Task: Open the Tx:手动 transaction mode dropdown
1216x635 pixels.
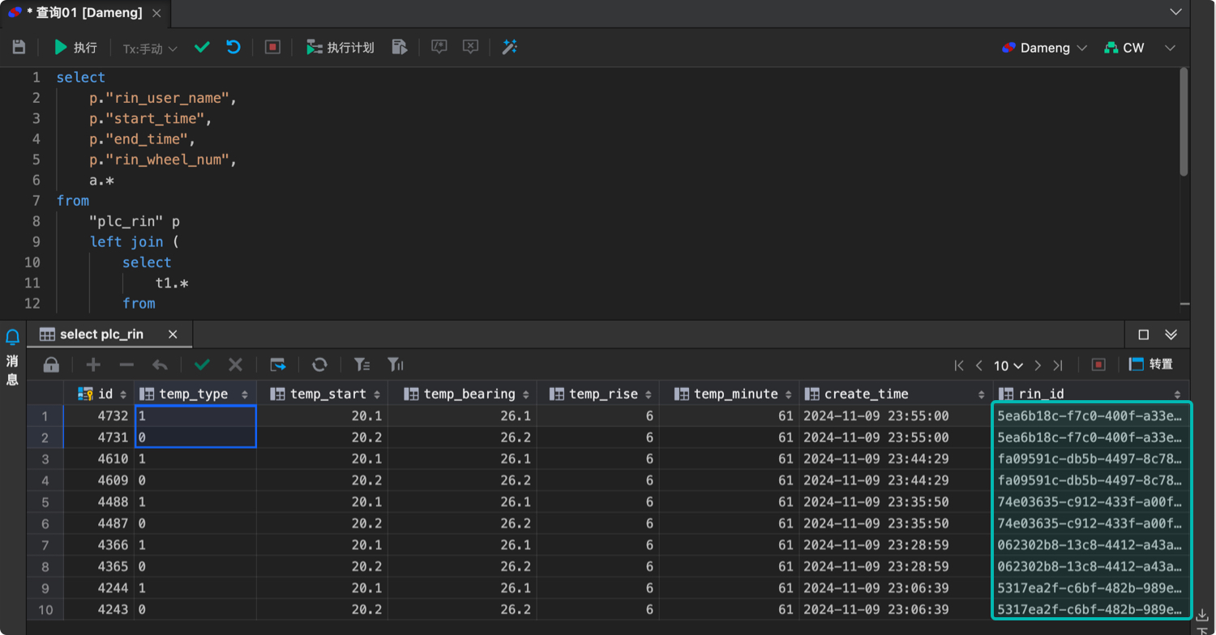Action: [x=150, y=49]
